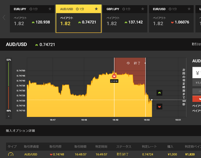The image size is (201, 158).
Task: Click the 終了 label in the red zone
Action: click(x=137, y=63)
